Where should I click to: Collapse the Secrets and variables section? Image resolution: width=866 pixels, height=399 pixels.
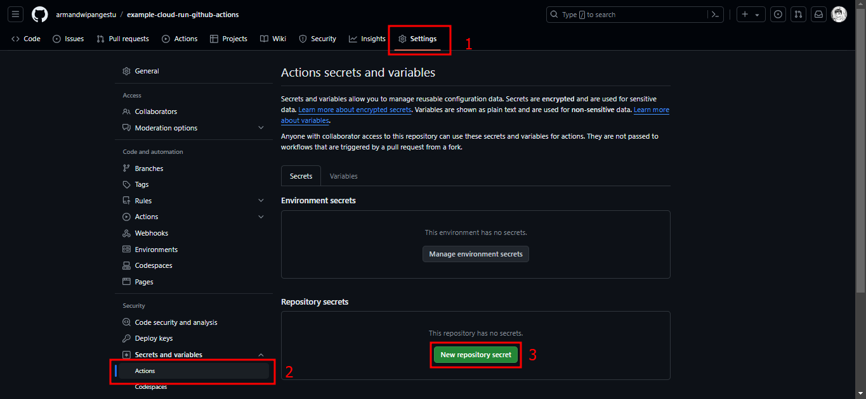(x=261, y=354)
